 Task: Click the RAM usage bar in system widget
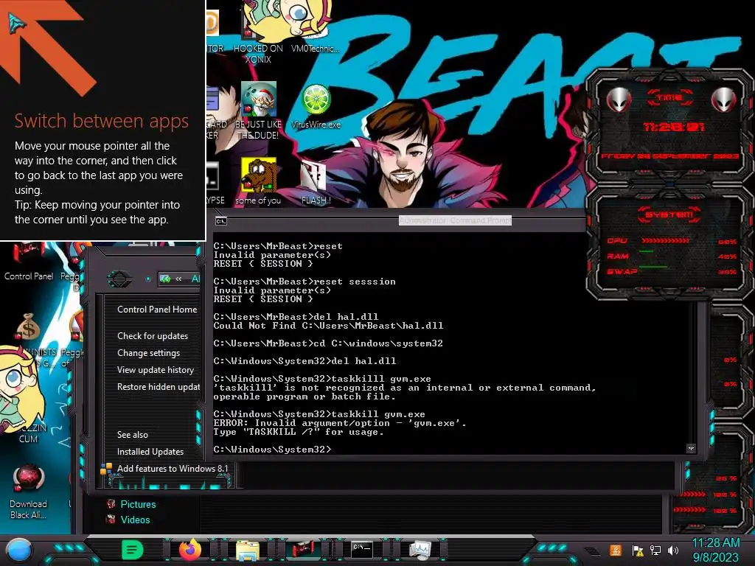click(x=646, y=252)
